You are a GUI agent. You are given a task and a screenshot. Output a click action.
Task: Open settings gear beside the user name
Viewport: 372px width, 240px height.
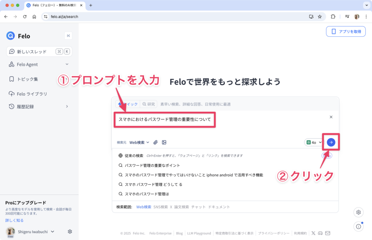pos(70,231)
